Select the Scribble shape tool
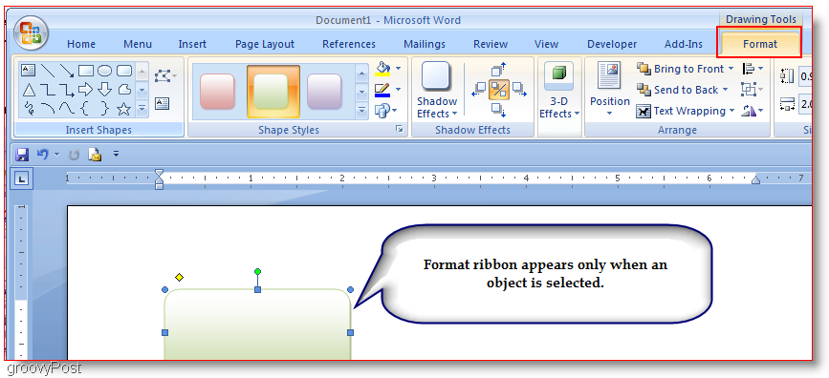The image size is (829, 378). pyautogui.click(x=29, y=109)
